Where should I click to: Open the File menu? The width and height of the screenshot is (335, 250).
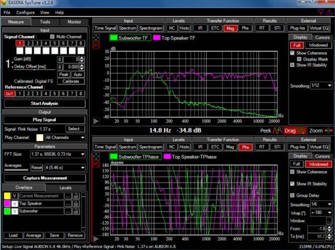(7, 12)
